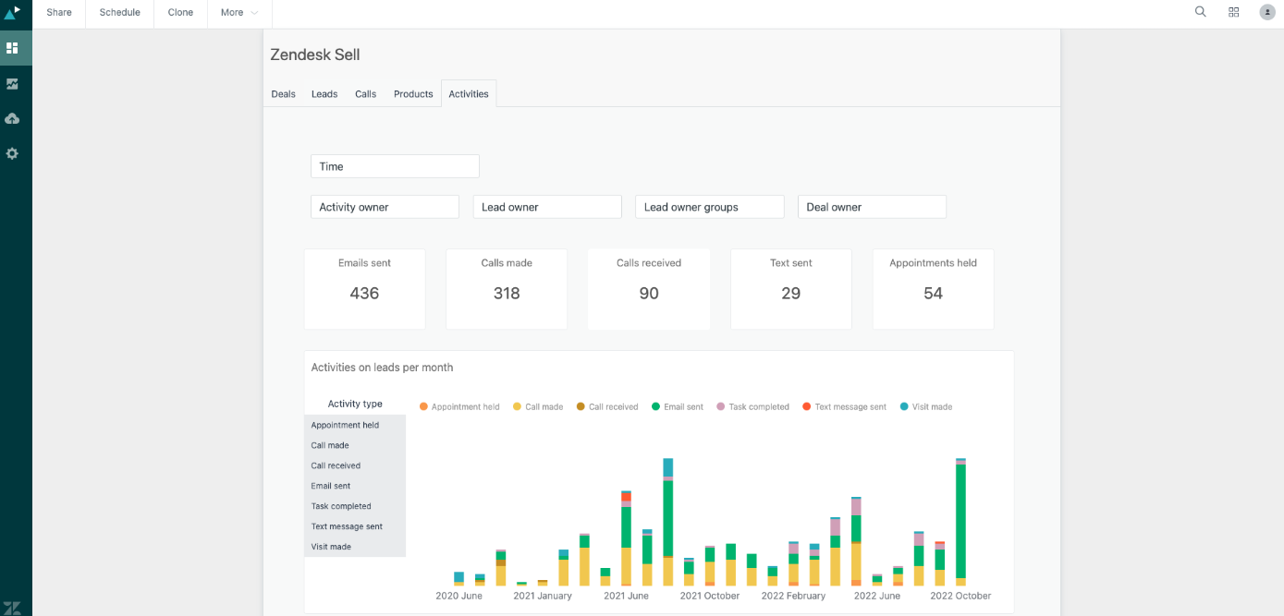Open the dashboards icon in sidebar

(12, 48)
